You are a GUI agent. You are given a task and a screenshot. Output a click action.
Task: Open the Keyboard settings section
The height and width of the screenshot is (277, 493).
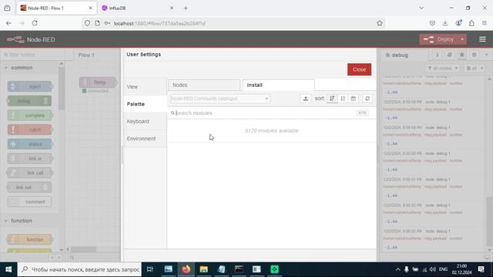tap(145, 122)
